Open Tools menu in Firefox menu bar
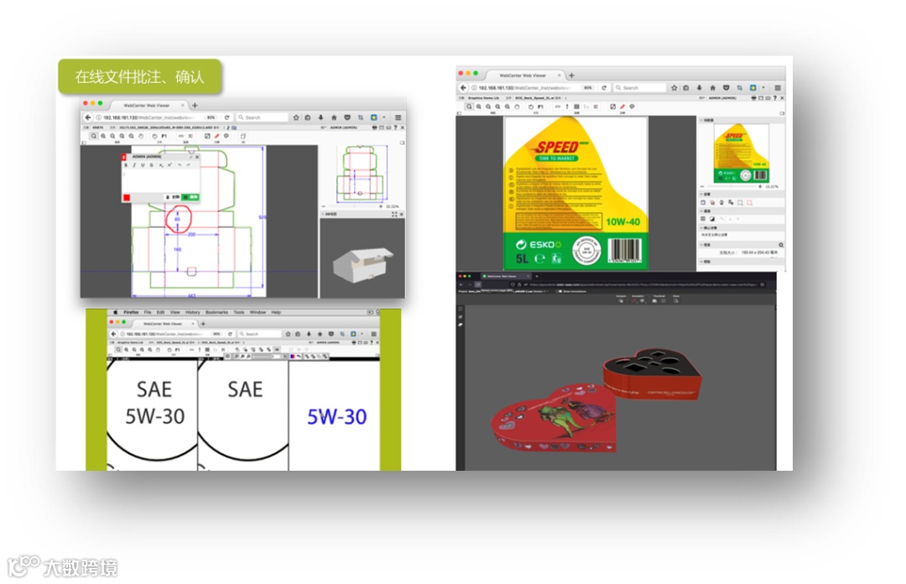The image size is (906, 584). point(238,312)
